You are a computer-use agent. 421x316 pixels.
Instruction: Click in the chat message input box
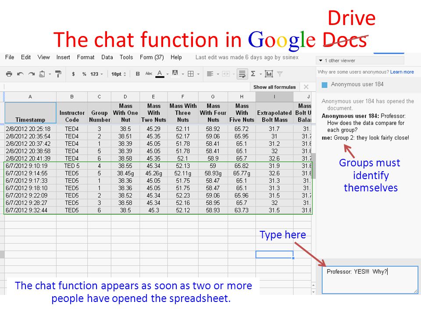[x=370, y=280]
